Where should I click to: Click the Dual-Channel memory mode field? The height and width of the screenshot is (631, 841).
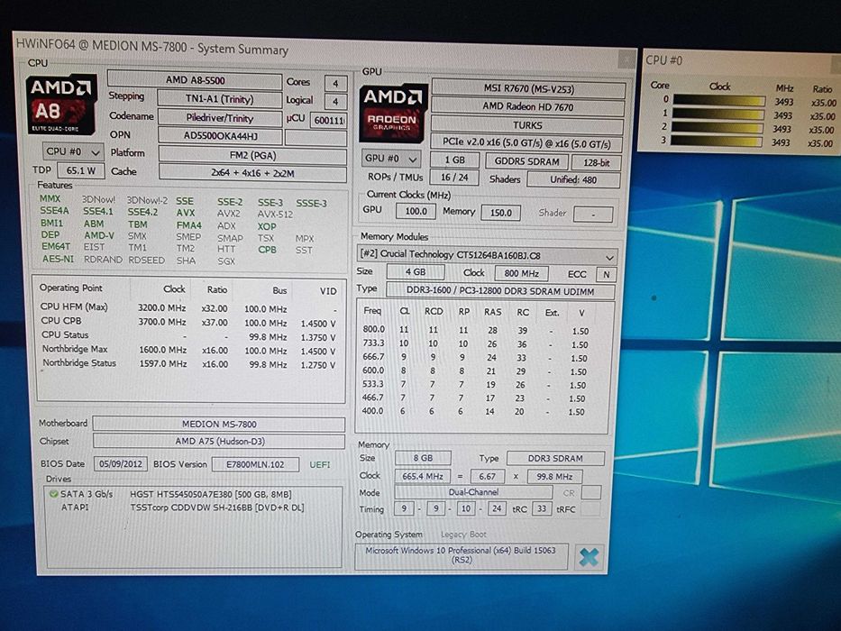point(473,492)
